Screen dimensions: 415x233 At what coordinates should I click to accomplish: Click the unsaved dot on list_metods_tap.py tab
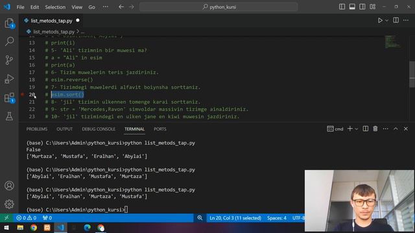click(78, 20)
